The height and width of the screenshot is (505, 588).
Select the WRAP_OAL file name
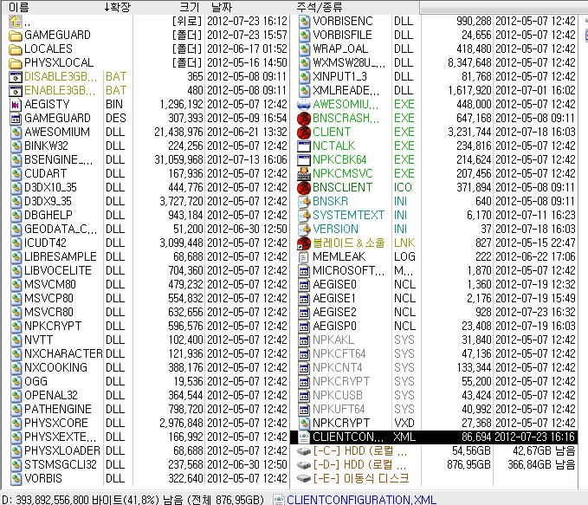(x=340, y=49)
